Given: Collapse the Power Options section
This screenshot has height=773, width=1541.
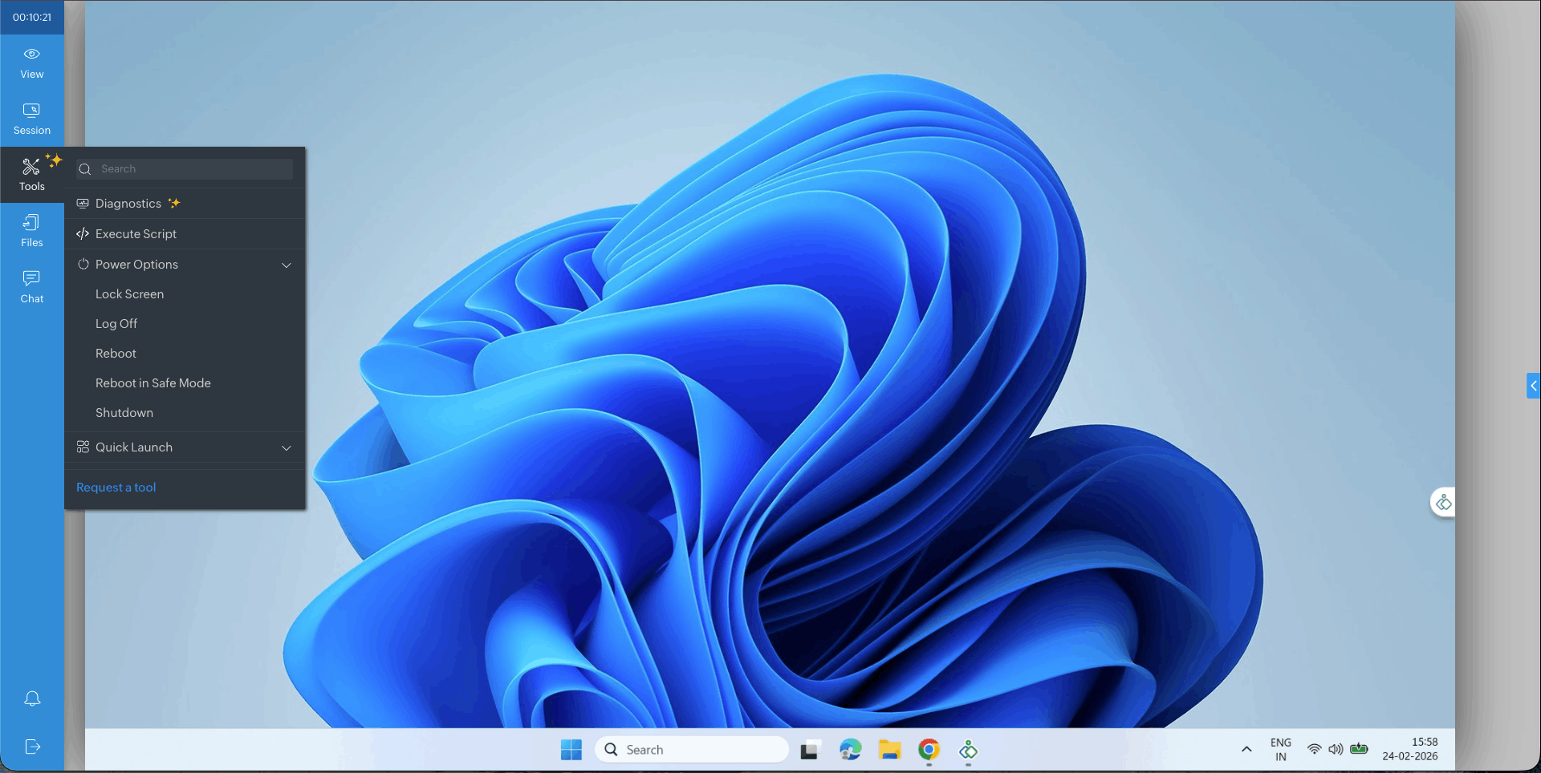Looking at the screenshot, I should click(x=286, y=265).
